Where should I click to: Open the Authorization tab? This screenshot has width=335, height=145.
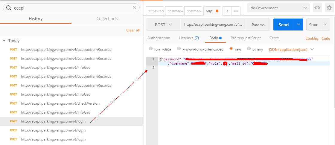tap(159, 38)
